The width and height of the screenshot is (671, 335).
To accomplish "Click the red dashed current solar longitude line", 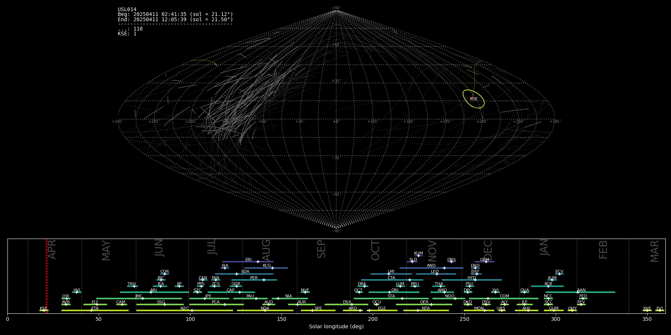I will coord(46,276).
